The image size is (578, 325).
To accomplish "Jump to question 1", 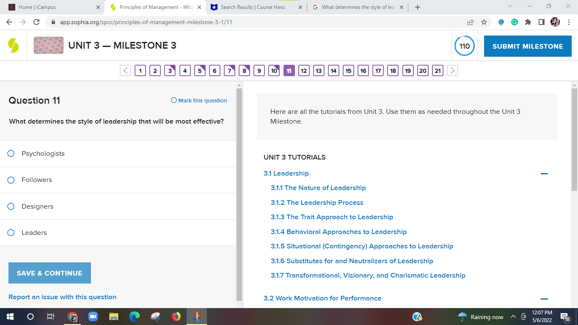I will 140,71.
